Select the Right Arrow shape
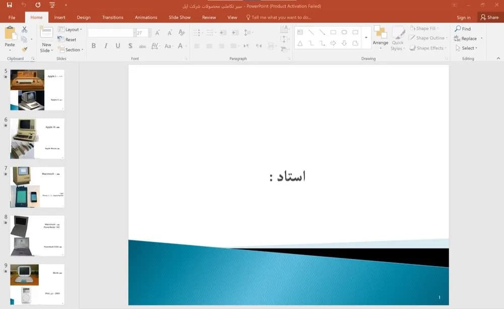The width and height of the screenshot is (504, 309). coord(333,43)
